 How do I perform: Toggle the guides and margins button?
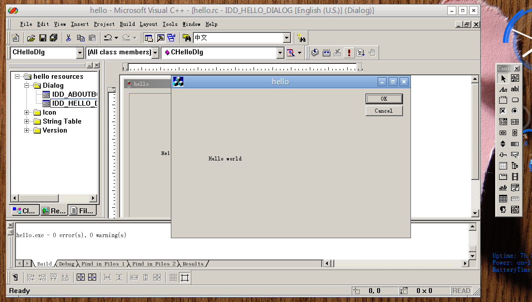point(185,278)
